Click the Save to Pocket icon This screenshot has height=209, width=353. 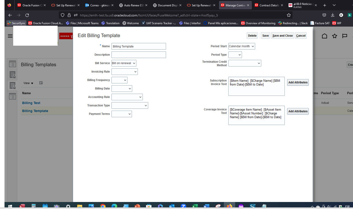[x=324, y=15]
